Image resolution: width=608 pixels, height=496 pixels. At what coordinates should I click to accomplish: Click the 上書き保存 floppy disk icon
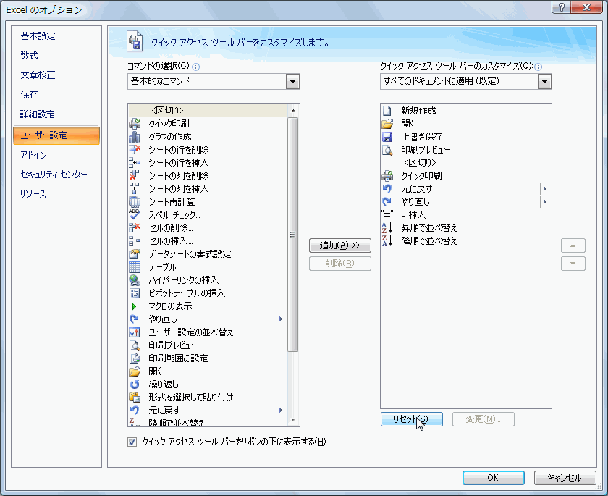(x=387, y=137)
